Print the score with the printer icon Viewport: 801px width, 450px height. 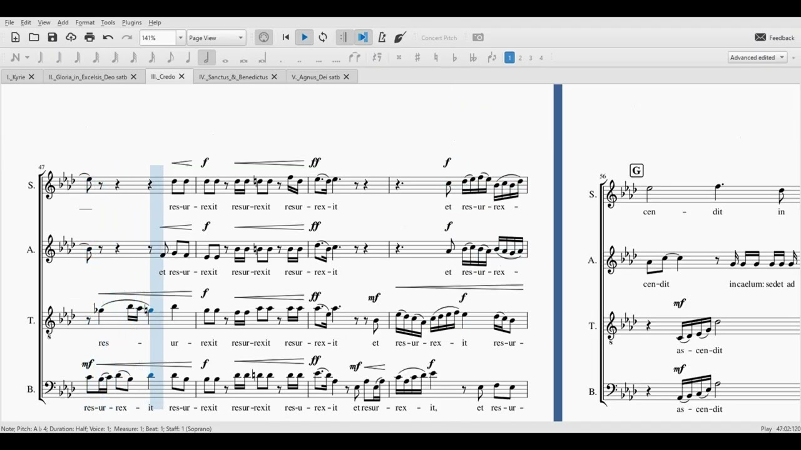click(89, 37)
